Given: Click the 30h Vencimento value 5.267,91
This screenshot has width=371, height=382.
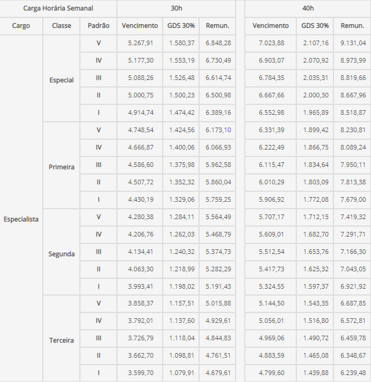Looking at the screenshot, I should [x=141, y=43].
